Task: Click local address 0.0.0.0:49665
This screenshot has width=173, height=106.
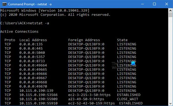Action: tap(33, 70)
